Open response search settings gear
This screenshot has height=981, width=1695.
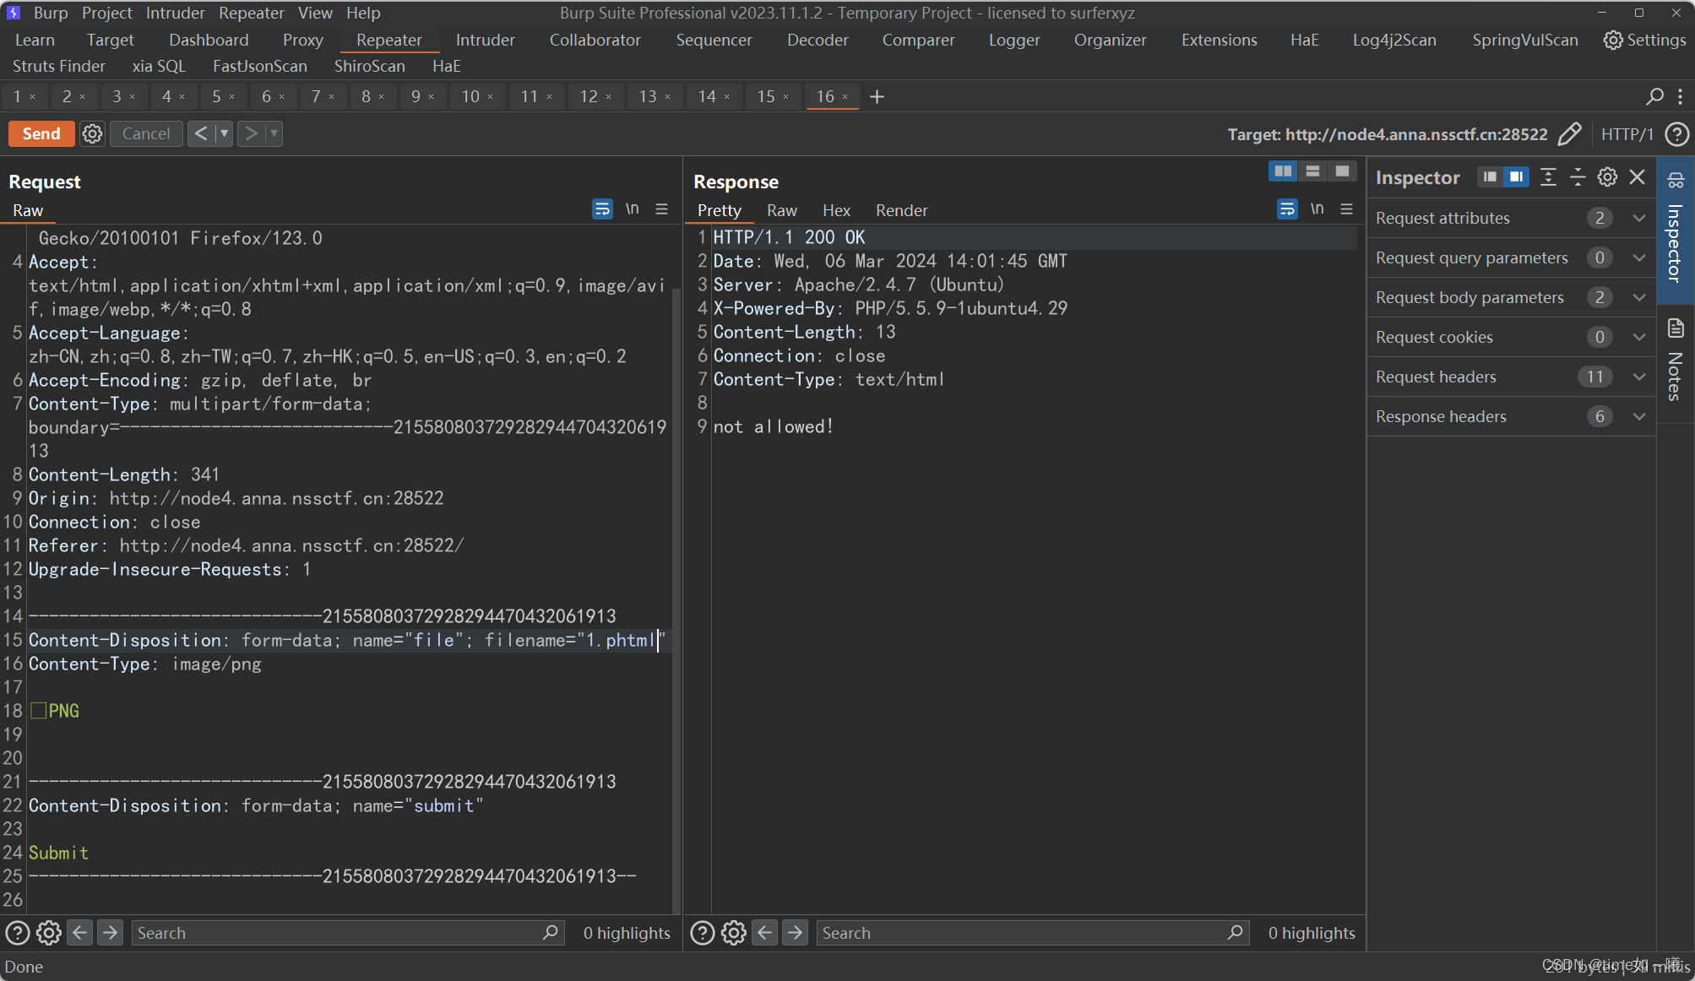tap(734, 933)
